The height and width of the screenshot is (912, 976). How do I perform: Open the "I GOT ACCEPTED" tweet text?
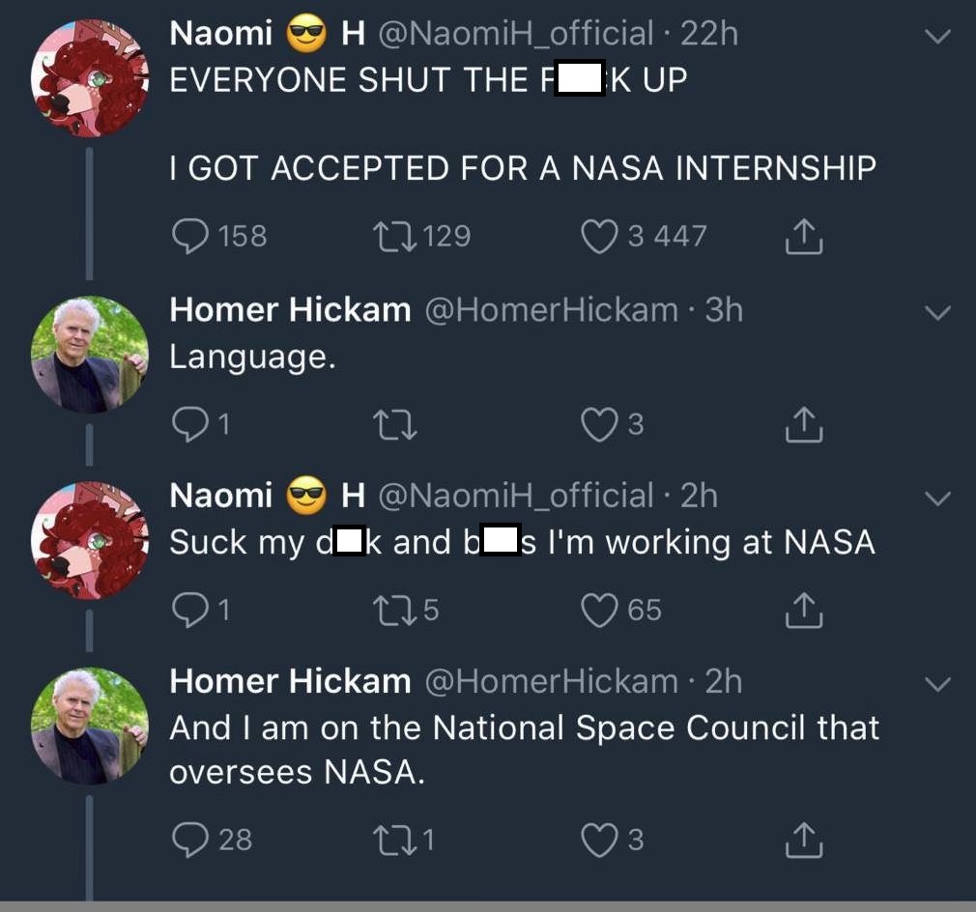pyautogui.click(x=522, y=168)
